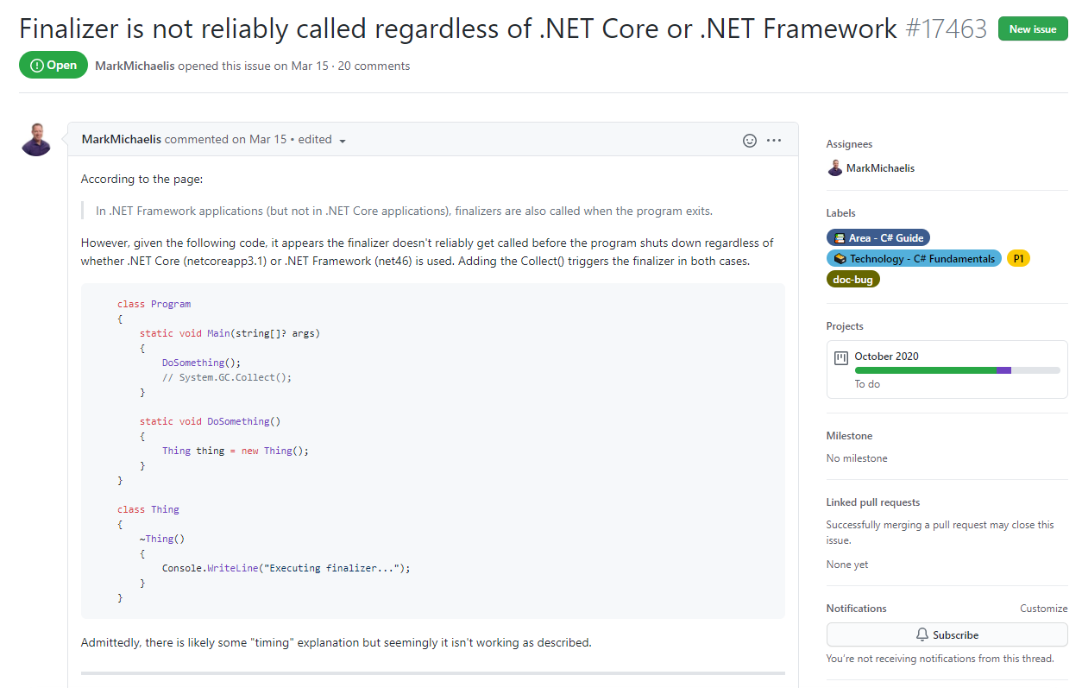Click the Labels heading in sidebar
The width and height of the screenshot is (1082, 688).
(x=841, y=213)
